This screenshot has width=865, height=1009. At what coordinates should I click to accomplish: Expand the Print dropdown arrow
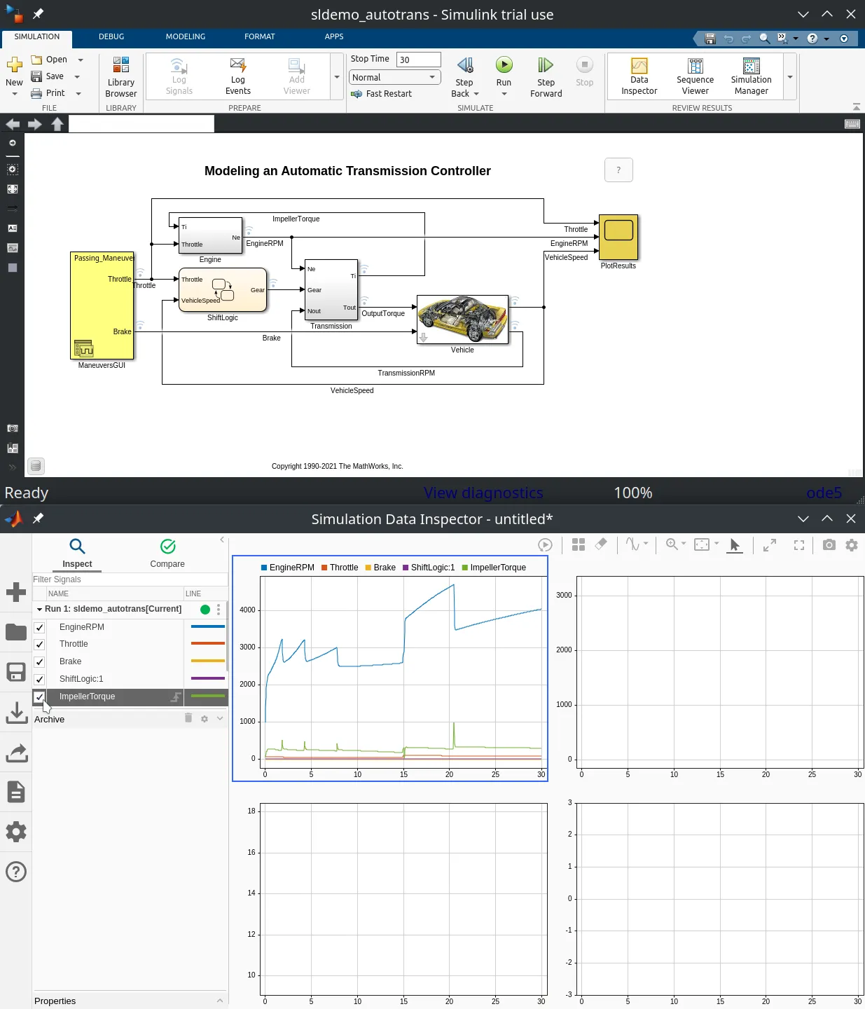point(78,93)
